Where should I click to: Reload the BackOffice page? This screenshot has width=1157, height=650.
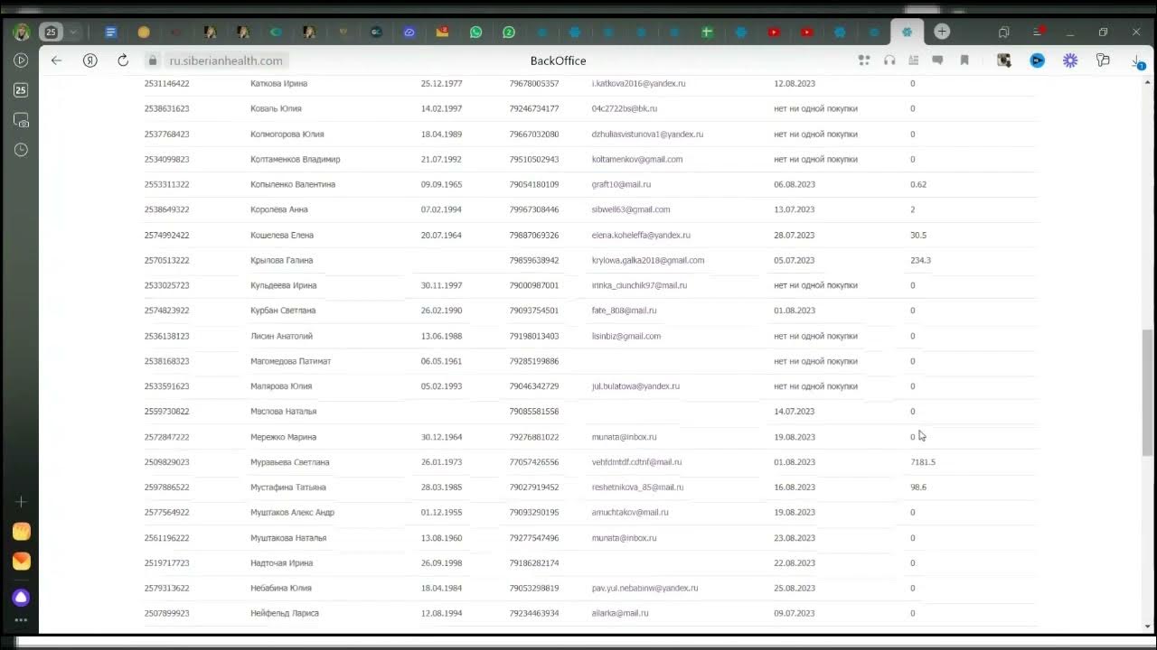pyautogui.click(x=123, y=60)
